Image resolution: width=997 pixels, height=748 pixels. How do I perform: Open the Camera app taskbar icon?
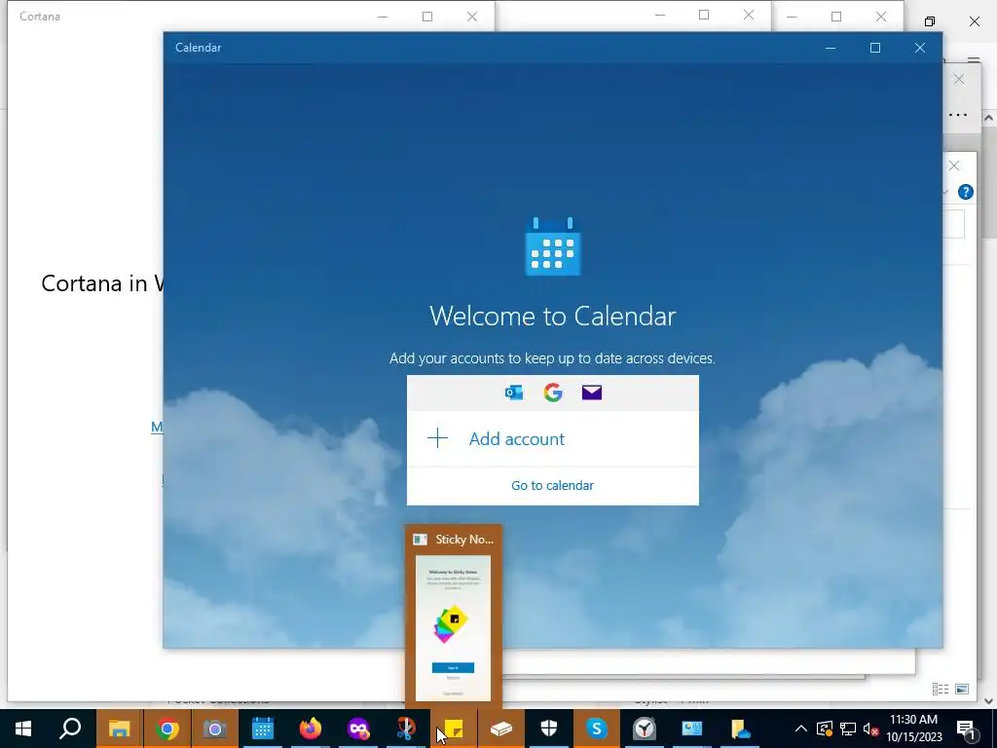(x=214, y=729)
